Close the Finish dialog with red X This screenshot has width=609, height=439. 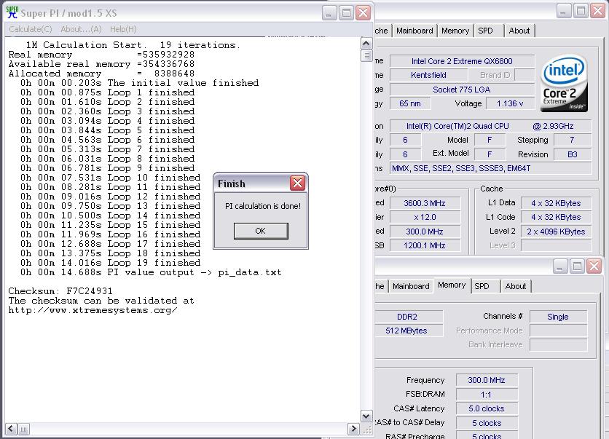point(297,183)
